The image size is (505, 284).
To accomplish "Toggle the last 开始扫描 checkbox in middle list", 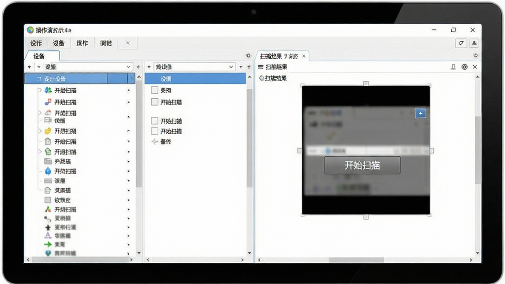I will click(154, 131).
